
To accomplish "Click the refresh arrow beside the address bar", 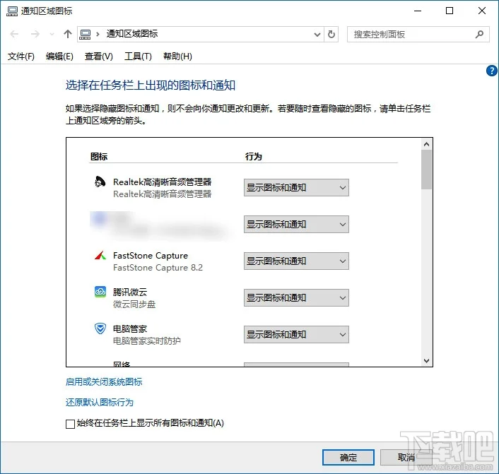I will (331, 34).
